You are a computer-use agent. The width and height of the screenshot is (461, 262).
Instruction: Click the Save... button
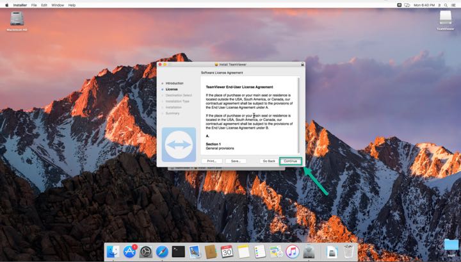(x=236, y=161)
